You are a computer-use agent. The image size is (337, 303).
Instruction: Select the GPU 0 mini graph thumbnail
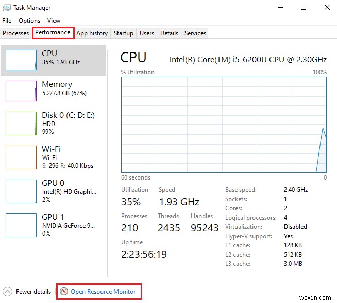point(21,191)
